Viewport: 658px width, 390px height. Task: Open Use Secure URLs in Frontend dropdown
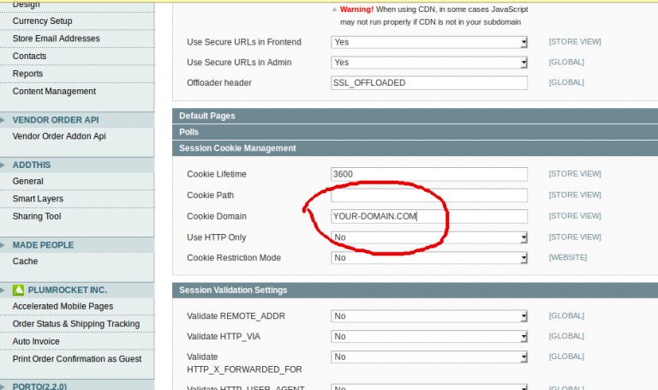point(429,42)
